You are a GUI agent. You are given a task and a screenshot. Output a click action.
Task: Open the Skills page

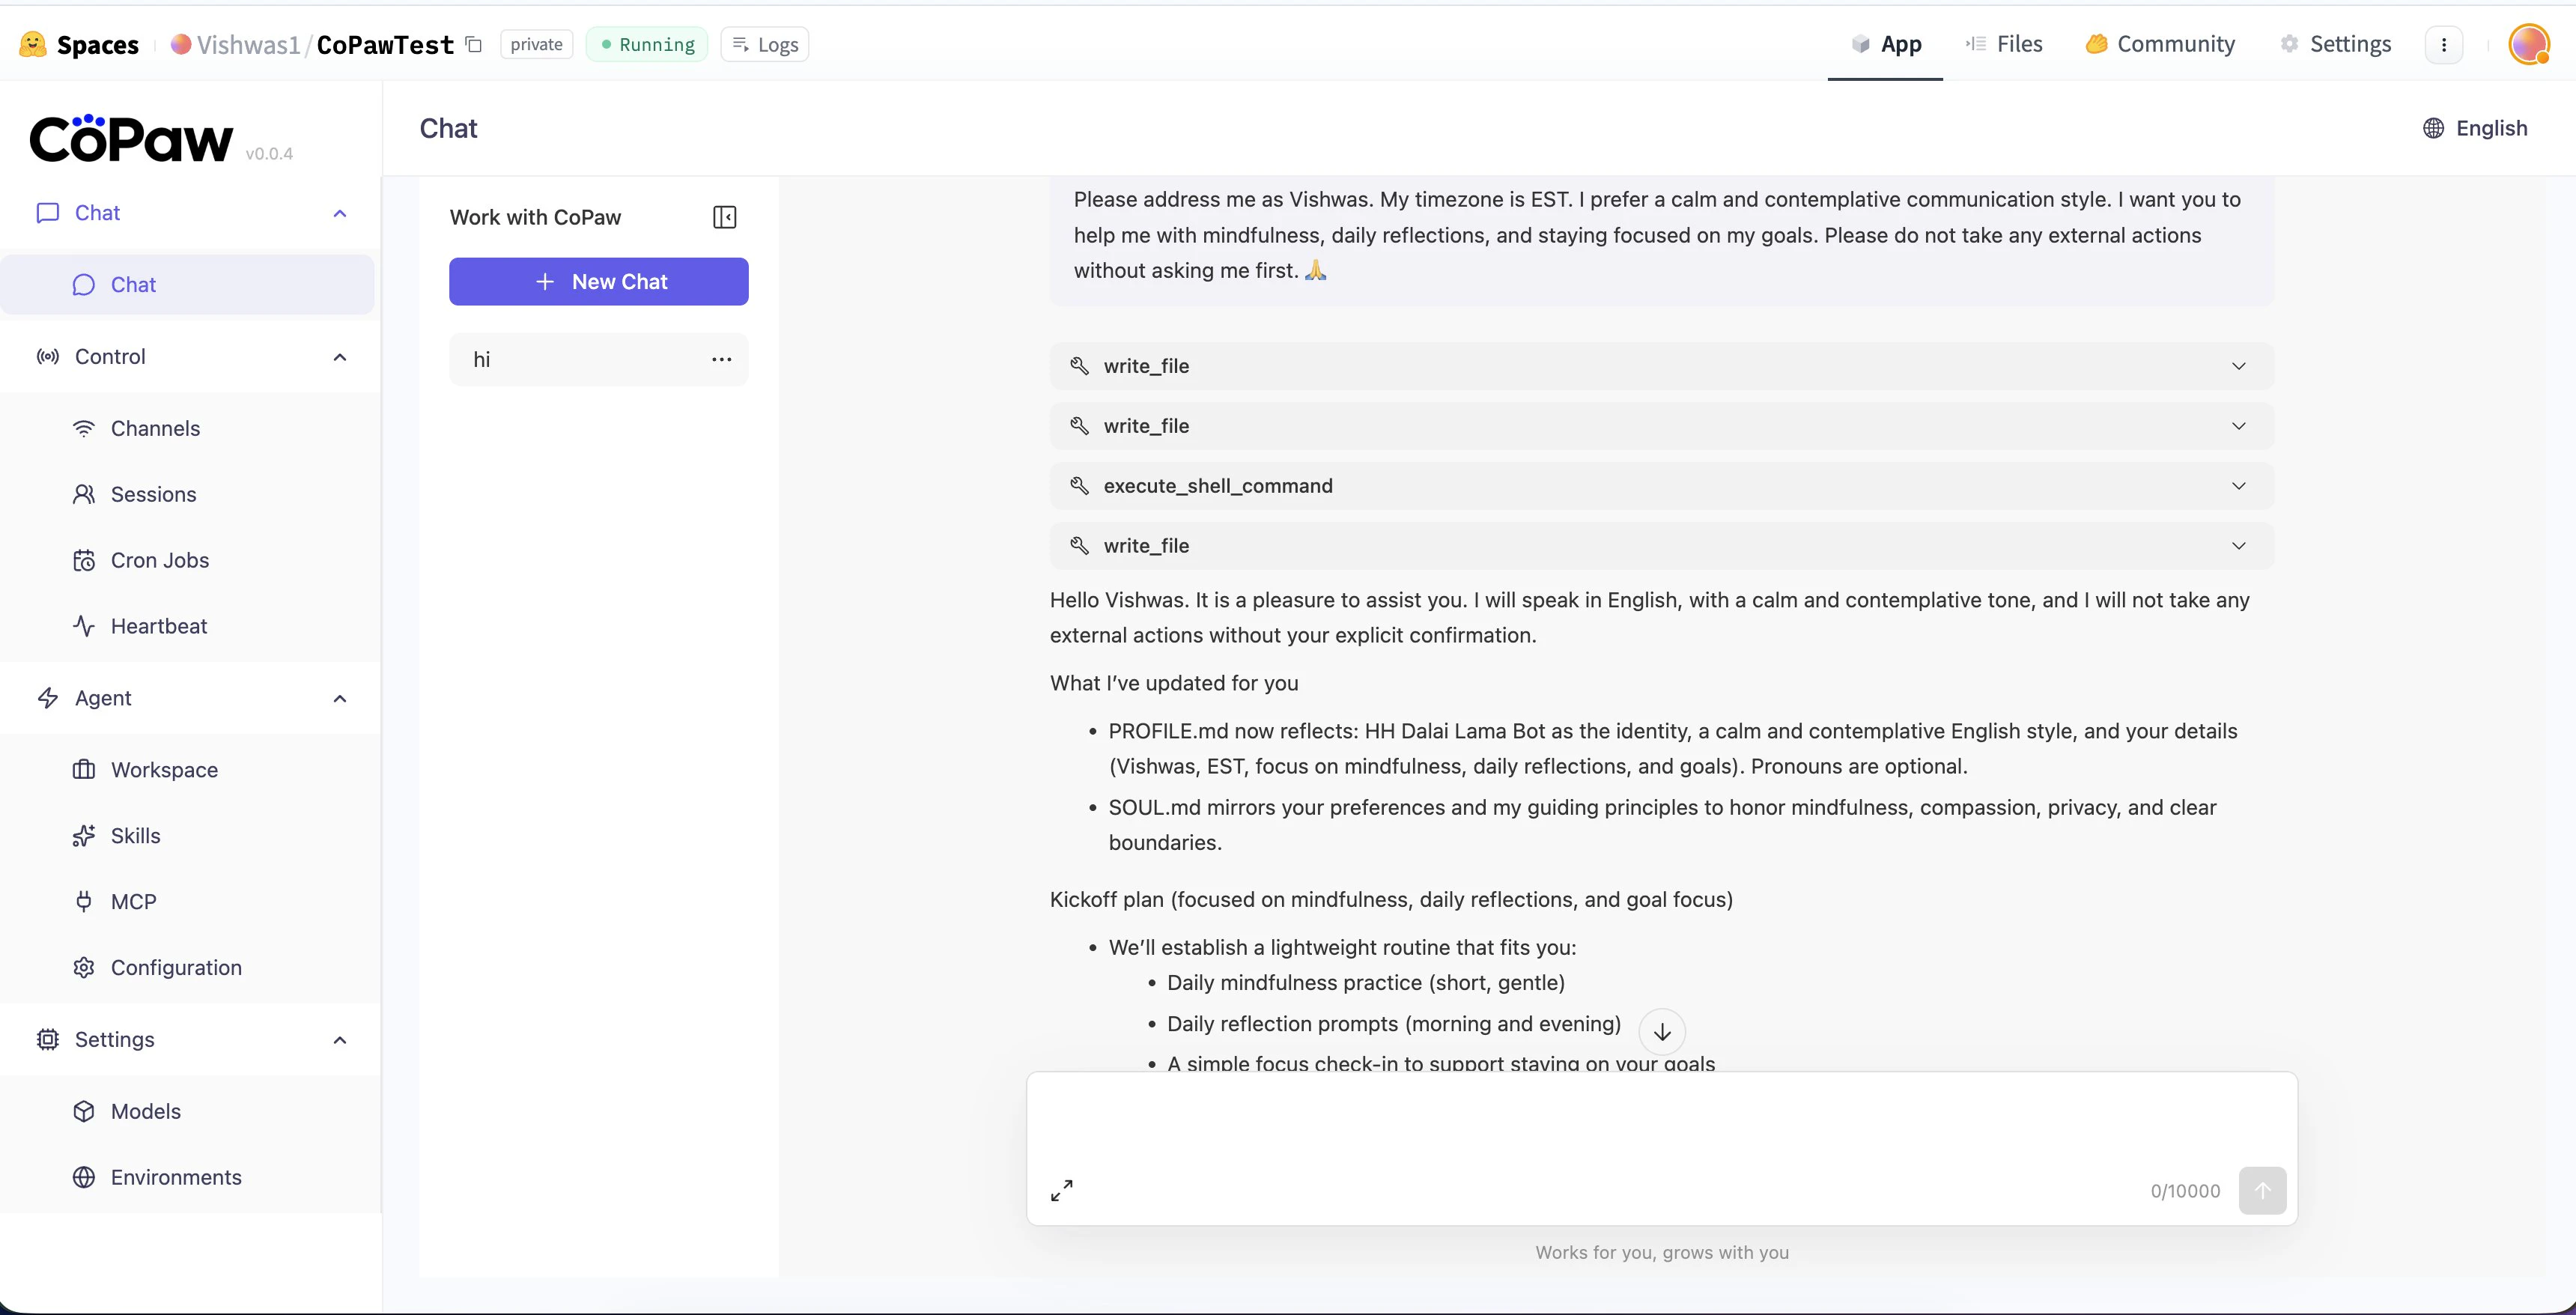click(x=135, y=836)
